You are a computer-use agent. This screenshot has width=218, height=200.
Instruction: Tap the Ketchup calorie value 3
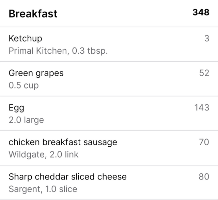[207, 38]
